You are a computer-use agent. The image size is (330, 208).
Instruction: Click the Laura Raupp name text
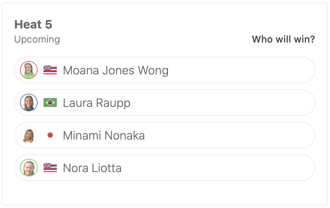pos(97,103)
